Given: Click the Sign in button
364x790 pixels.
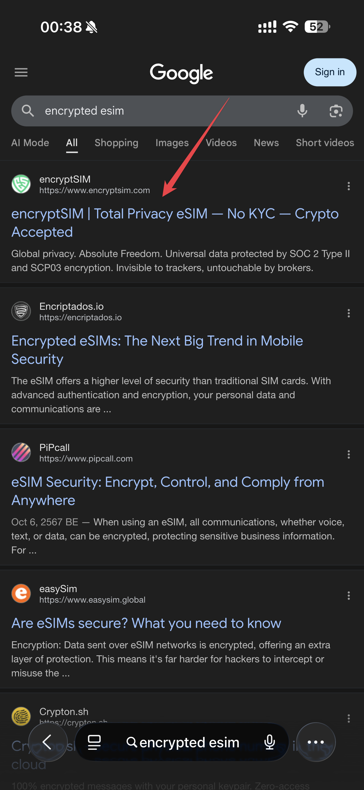Looking at the screenshot, I should tap(330, 72).
